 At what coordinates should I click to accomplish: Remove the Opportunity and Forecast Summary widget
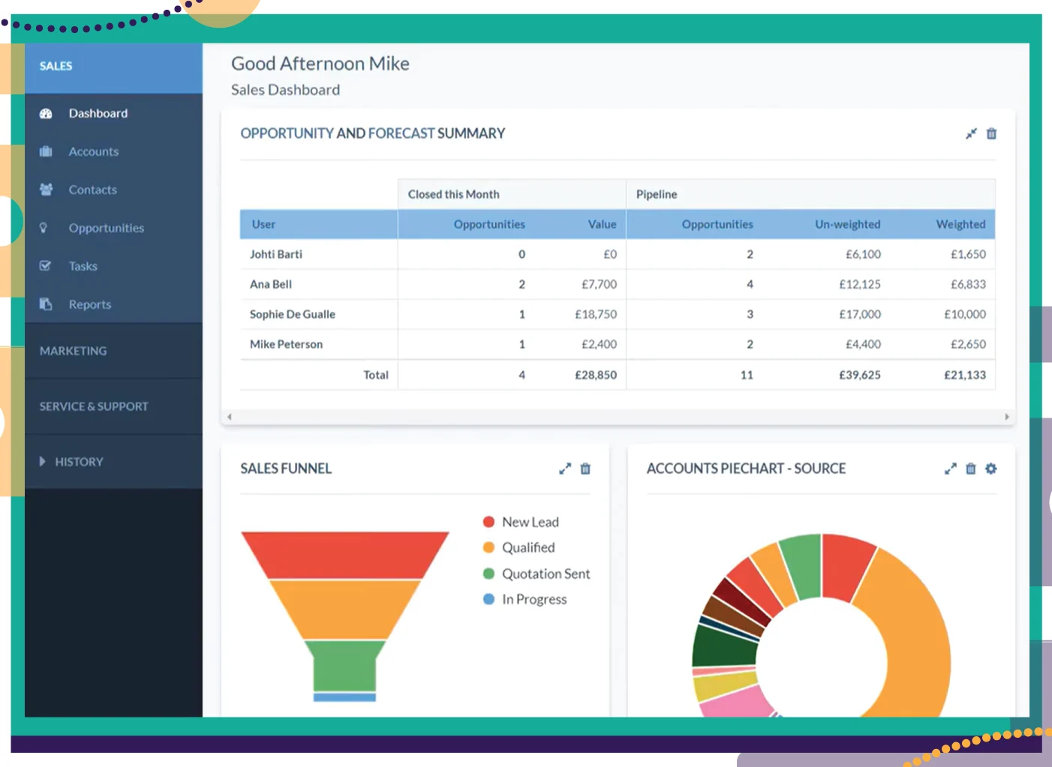coord(990,133)
